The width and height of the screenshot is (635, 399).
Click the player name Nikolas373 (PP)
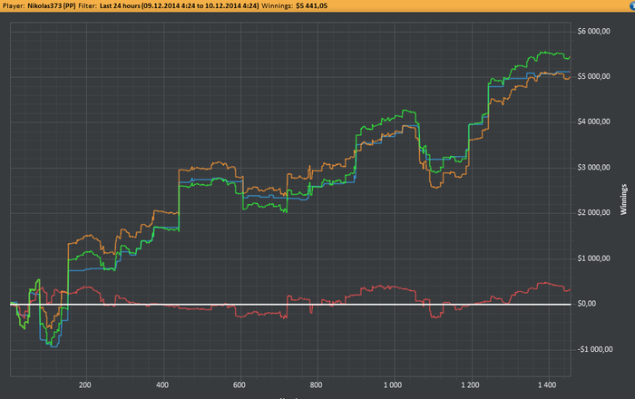52,6
